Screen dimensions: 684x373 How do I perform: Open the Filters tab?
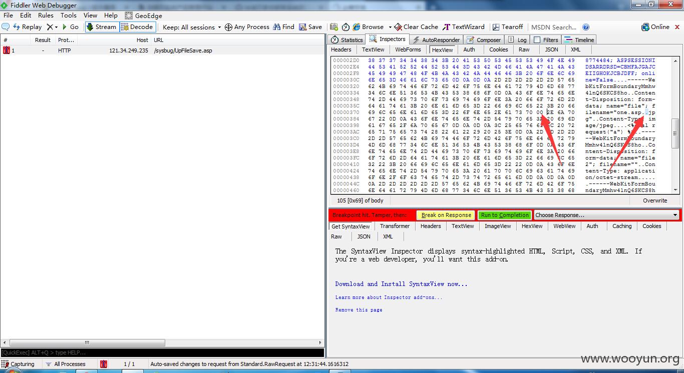(546, 39)
